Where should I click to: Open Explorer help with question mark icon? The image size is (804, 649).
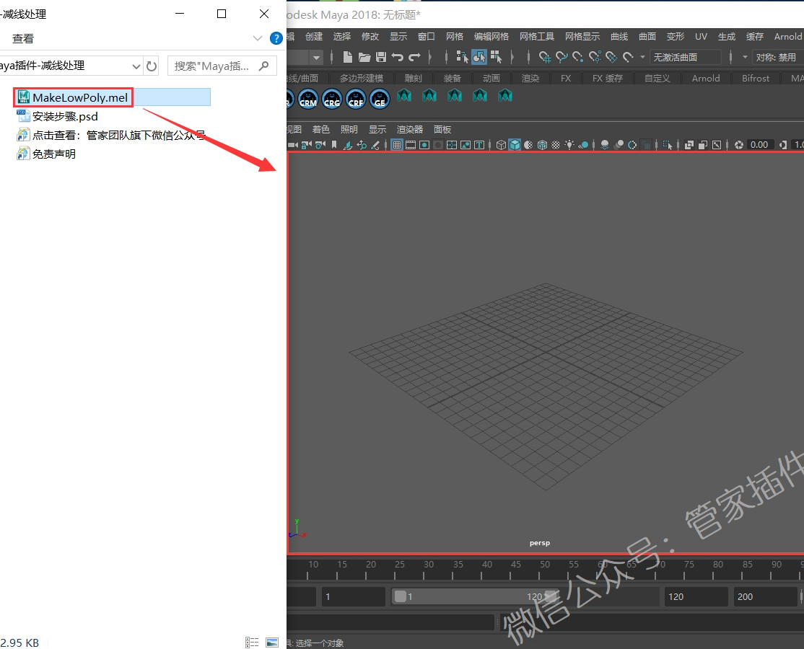[276, 38]
